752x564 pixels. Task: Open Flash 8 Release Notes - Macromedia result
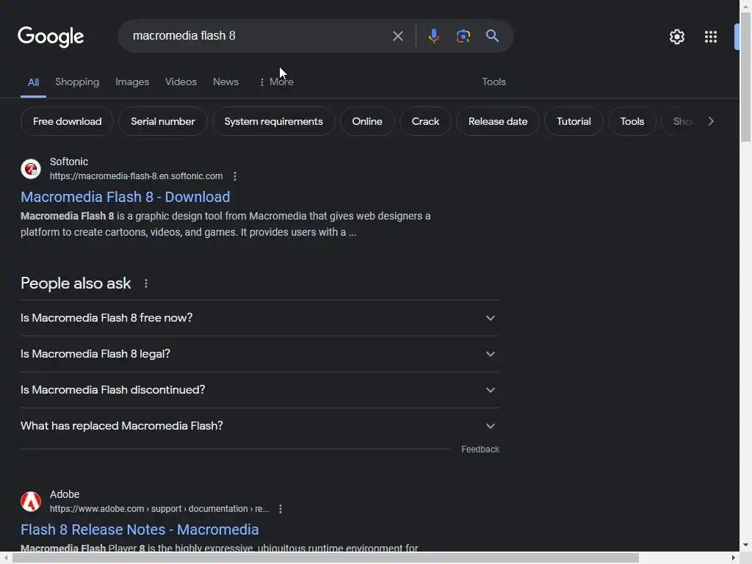click(140, 529)
